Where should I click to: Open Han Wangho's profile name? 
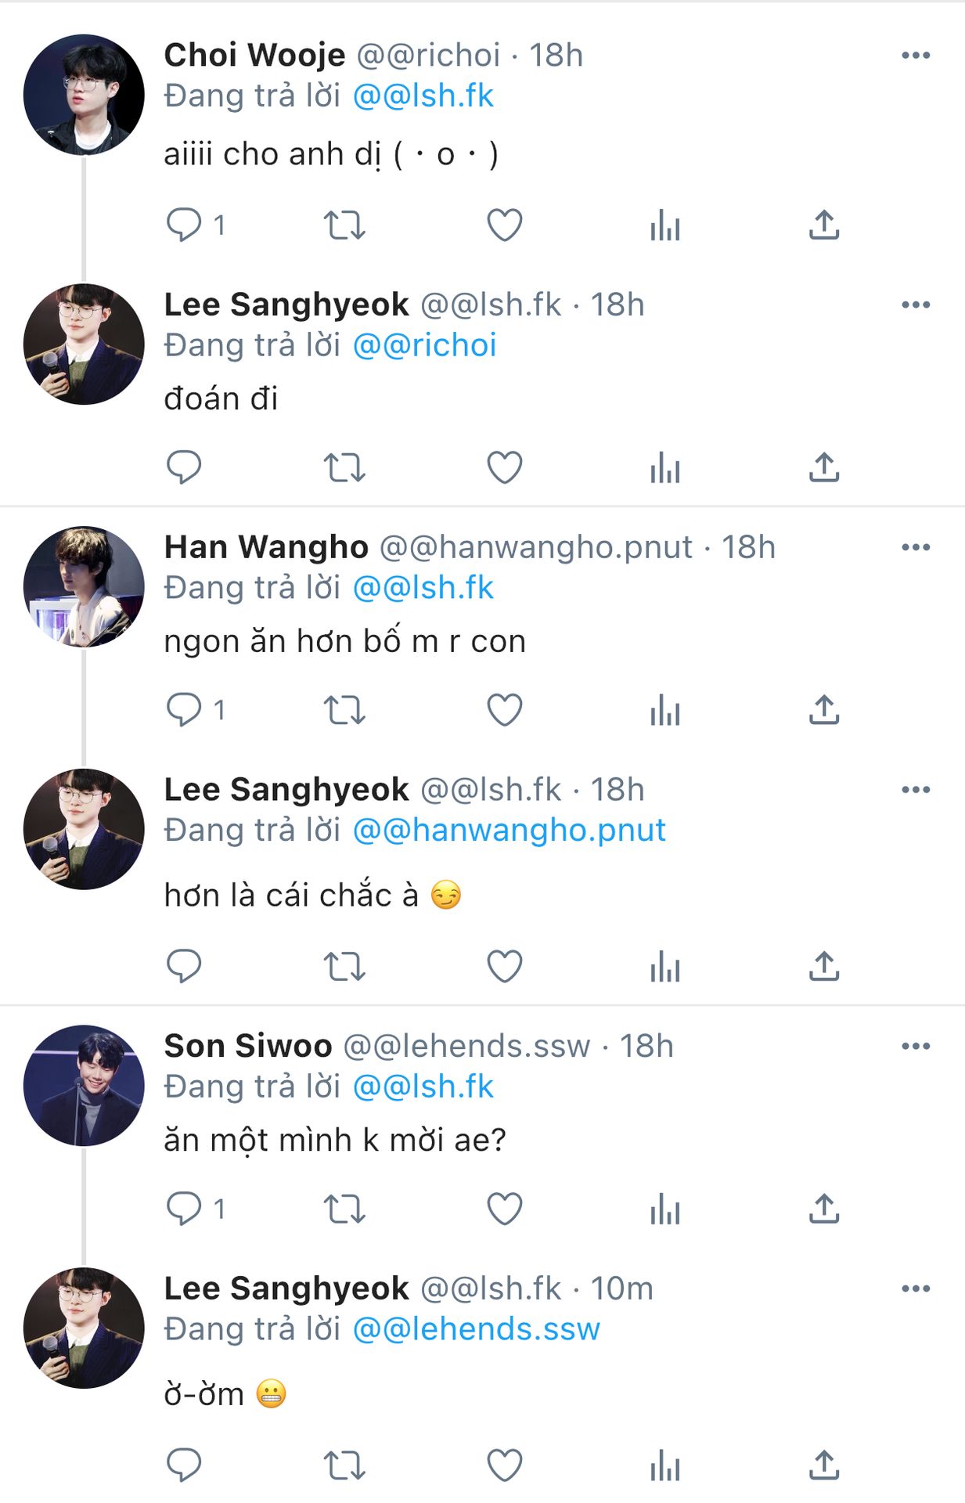tap(266, 547)
